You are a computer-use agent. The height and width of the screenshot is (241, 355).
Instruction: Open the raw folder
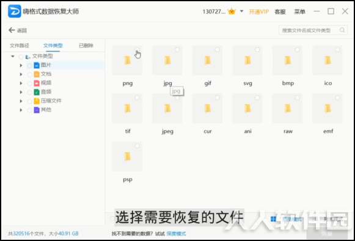pyautogui.click(x=288, y=108)
